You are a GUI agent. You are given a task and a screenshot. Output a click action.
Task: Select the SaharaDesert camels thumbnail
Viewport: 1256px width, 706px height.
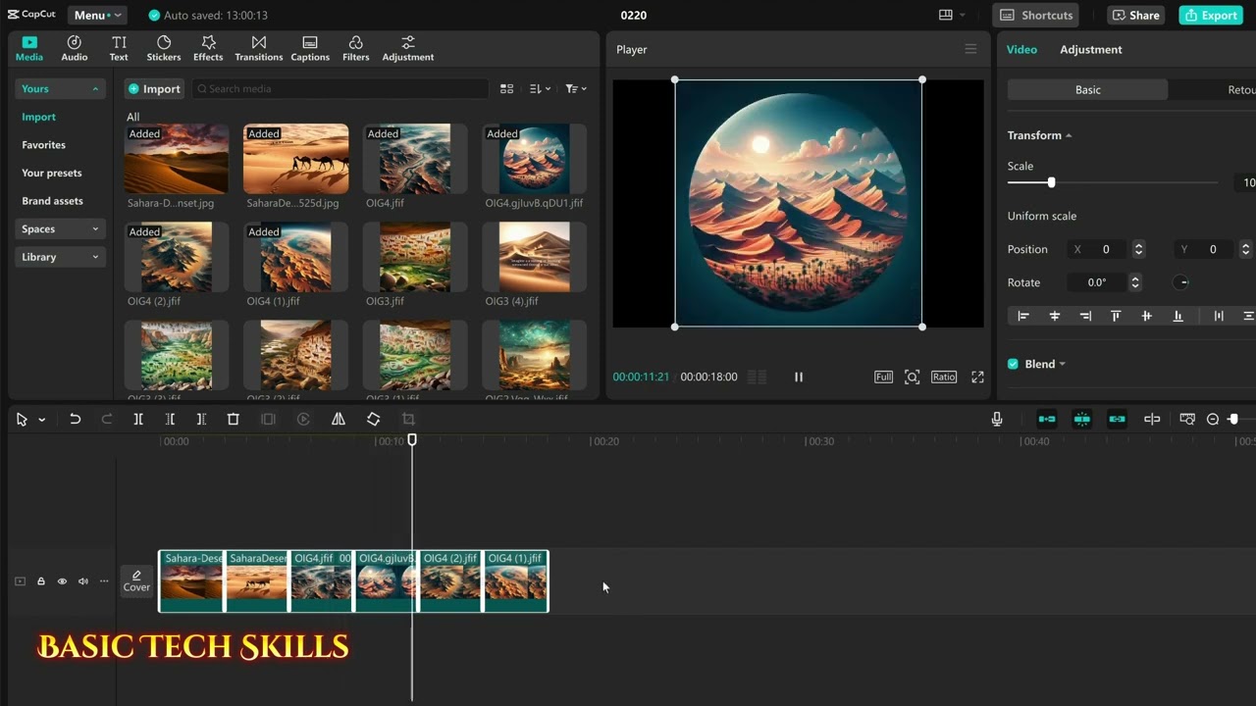tap(295, 159)
